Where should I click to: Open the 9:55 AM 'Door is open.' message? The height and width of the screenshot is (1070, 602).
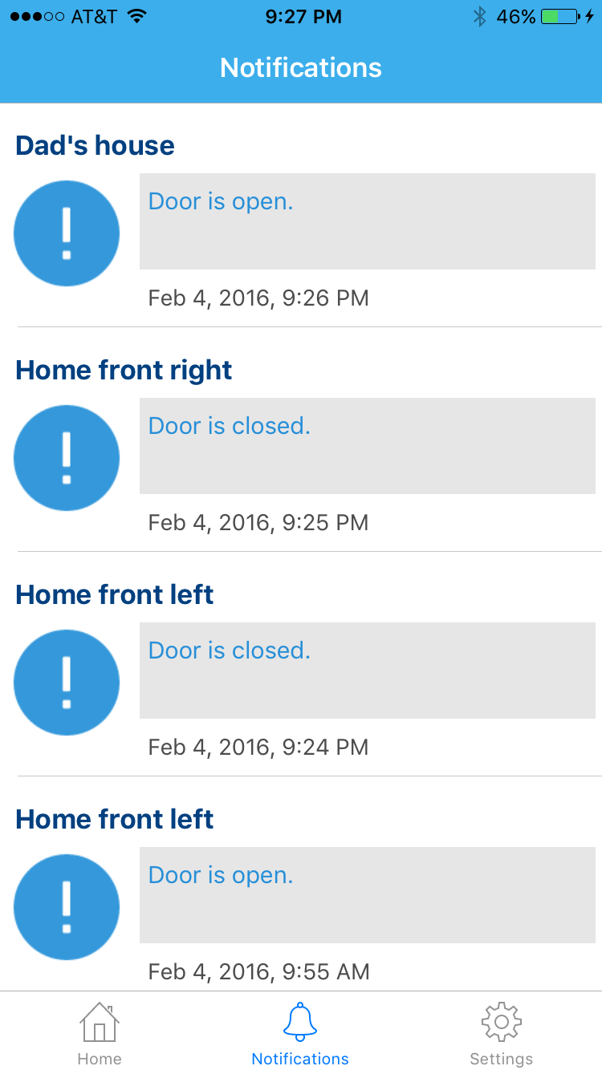pyautogui.click(x=368, y=894)
